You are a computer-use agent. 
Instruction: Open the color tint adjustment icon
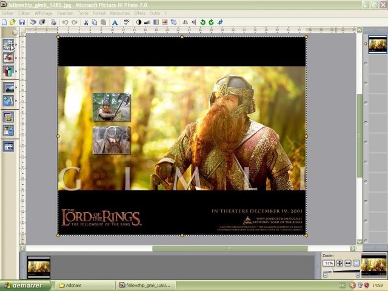pos(156,22)
